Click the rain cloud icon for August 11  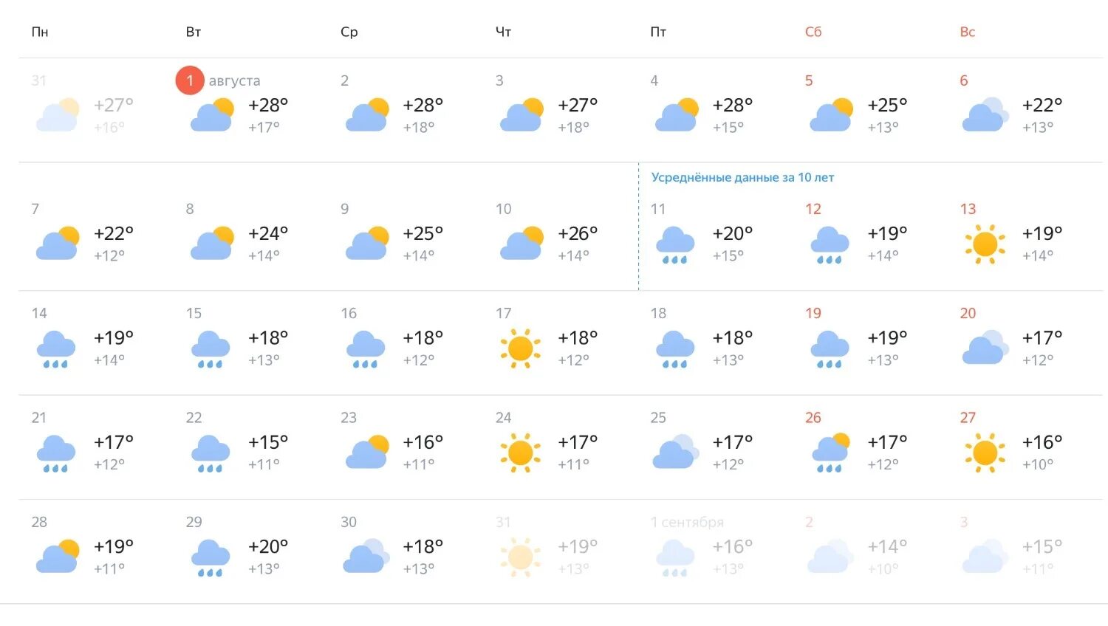pyautogui.click(x=675, y=245)
